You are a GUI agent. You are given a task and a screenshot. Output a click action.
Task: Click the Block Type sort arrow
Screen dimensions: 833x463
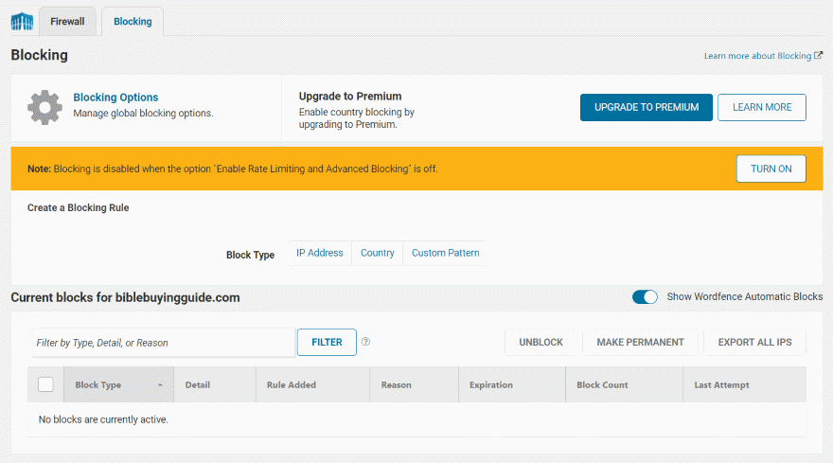[x=160, y=385]
